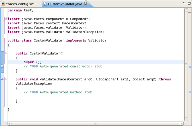Select the CustomValidator.java tab
192x126 pixels.
pyautogui.click(x=65, y=4)
